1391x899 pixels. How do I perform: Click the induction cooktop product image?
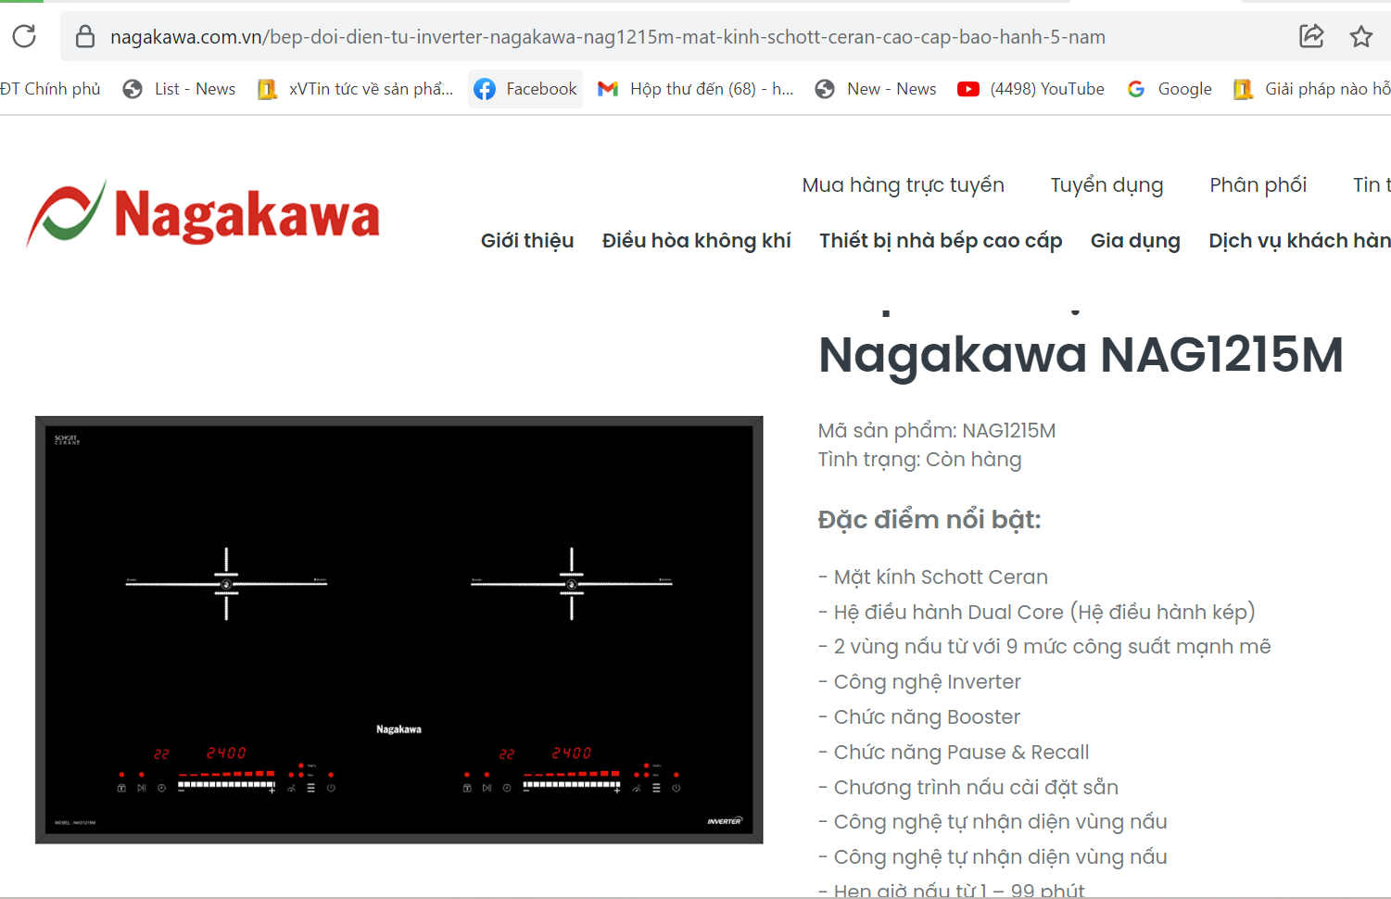(x=398, y=629)
